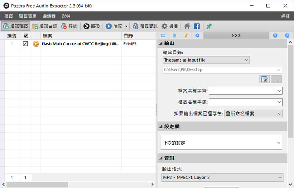Click the blue up-arrow collapse all icon
Screen dimensions: 294x188
point(287,35)
